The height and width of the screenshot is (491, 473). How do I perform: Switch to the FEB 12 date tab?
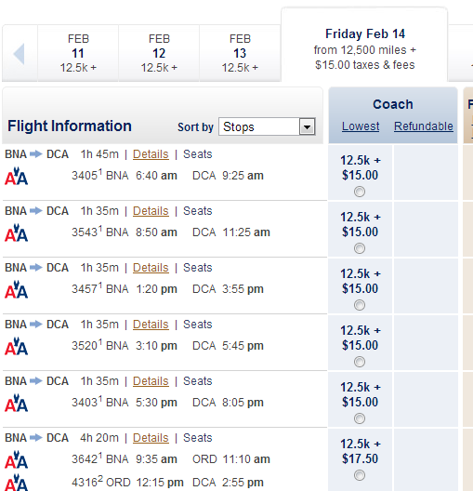(x=159, y=53)
